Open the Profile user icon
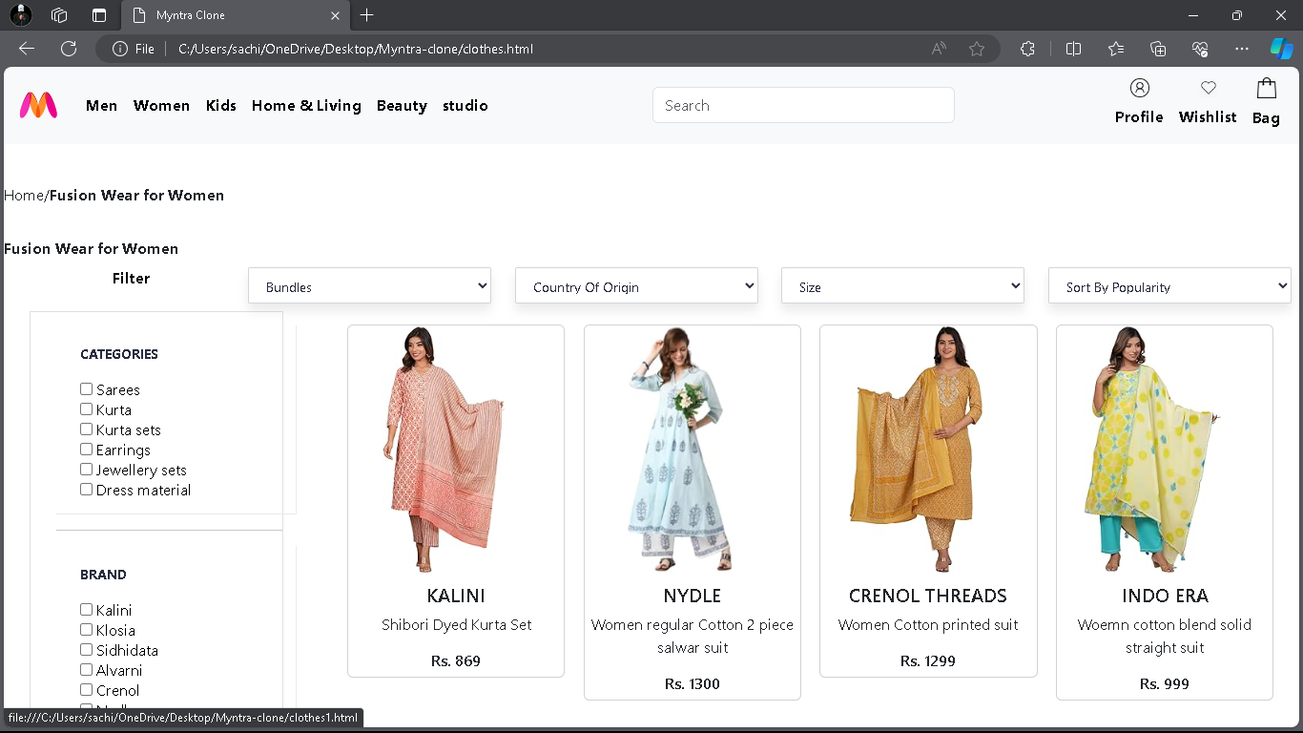 point(1139,88)
